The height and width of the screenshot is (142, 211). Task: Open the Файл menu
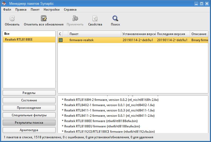(7, 10)
